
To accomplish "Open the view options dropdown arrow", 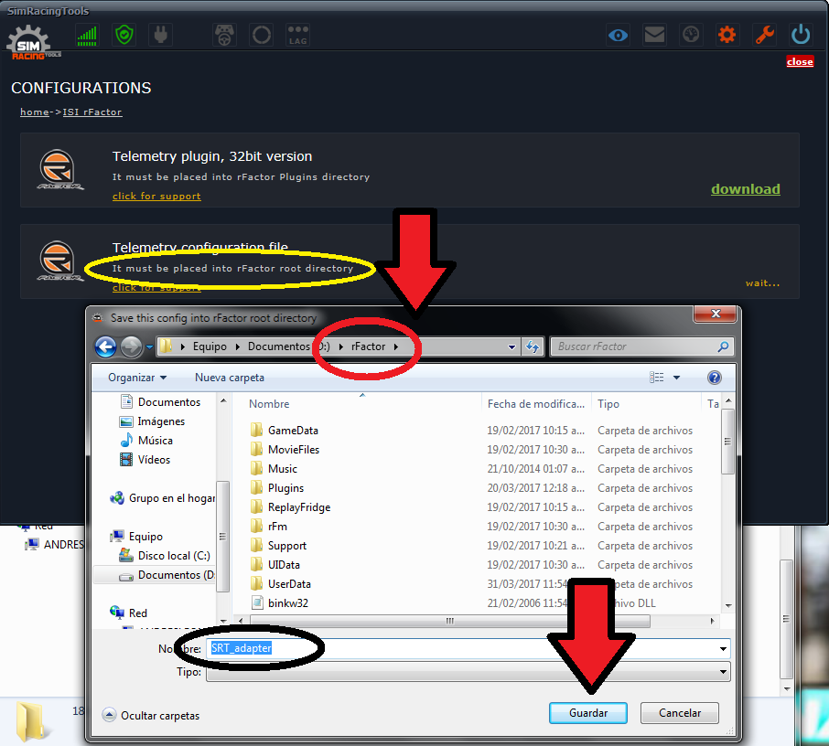I will pyautogui.click(x=676, y=378).
